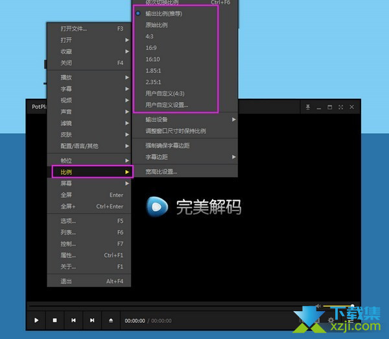Mute using the speaker icon
Image resolution: width=389 pixels, height=339 pixels.
(x=318, y=306)
